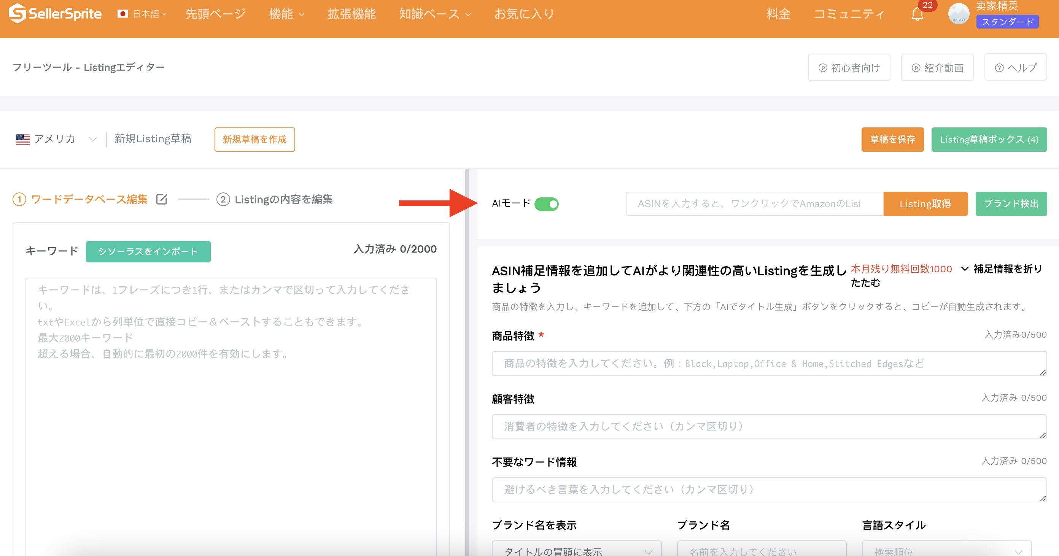Focus the ブランド名 input field

(x=762, y=550)
